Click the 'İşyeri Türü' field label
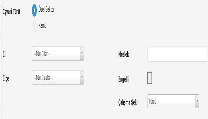 (x=11, y=12)
